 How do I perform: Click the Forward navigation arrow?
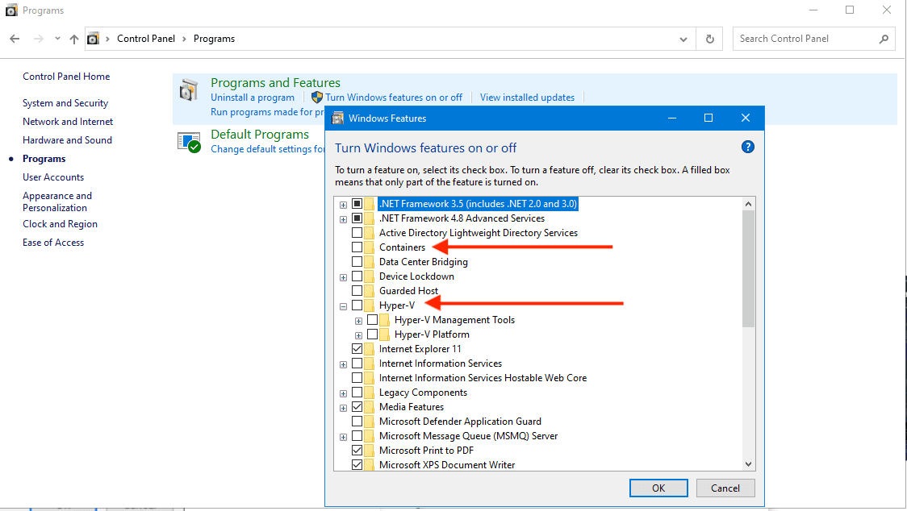(38, 39)
